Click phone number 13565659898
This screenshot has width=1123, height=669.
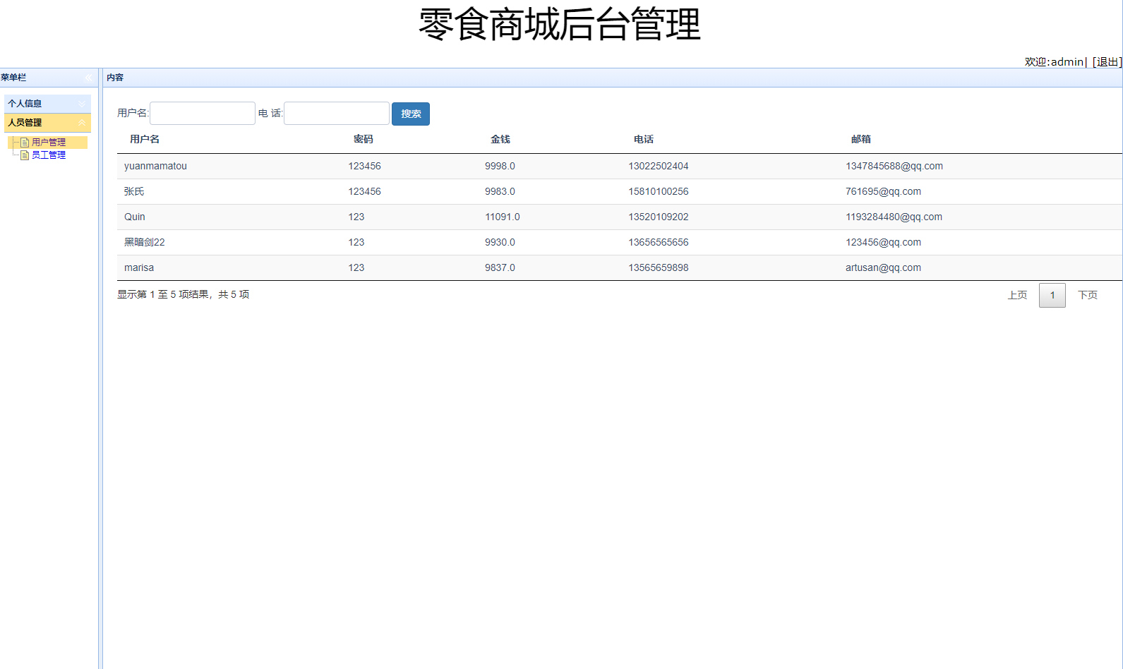coord(659,268)
